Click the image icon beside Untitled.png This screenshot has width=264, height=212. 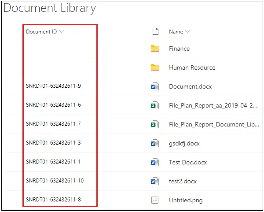(x=154, y=200)
